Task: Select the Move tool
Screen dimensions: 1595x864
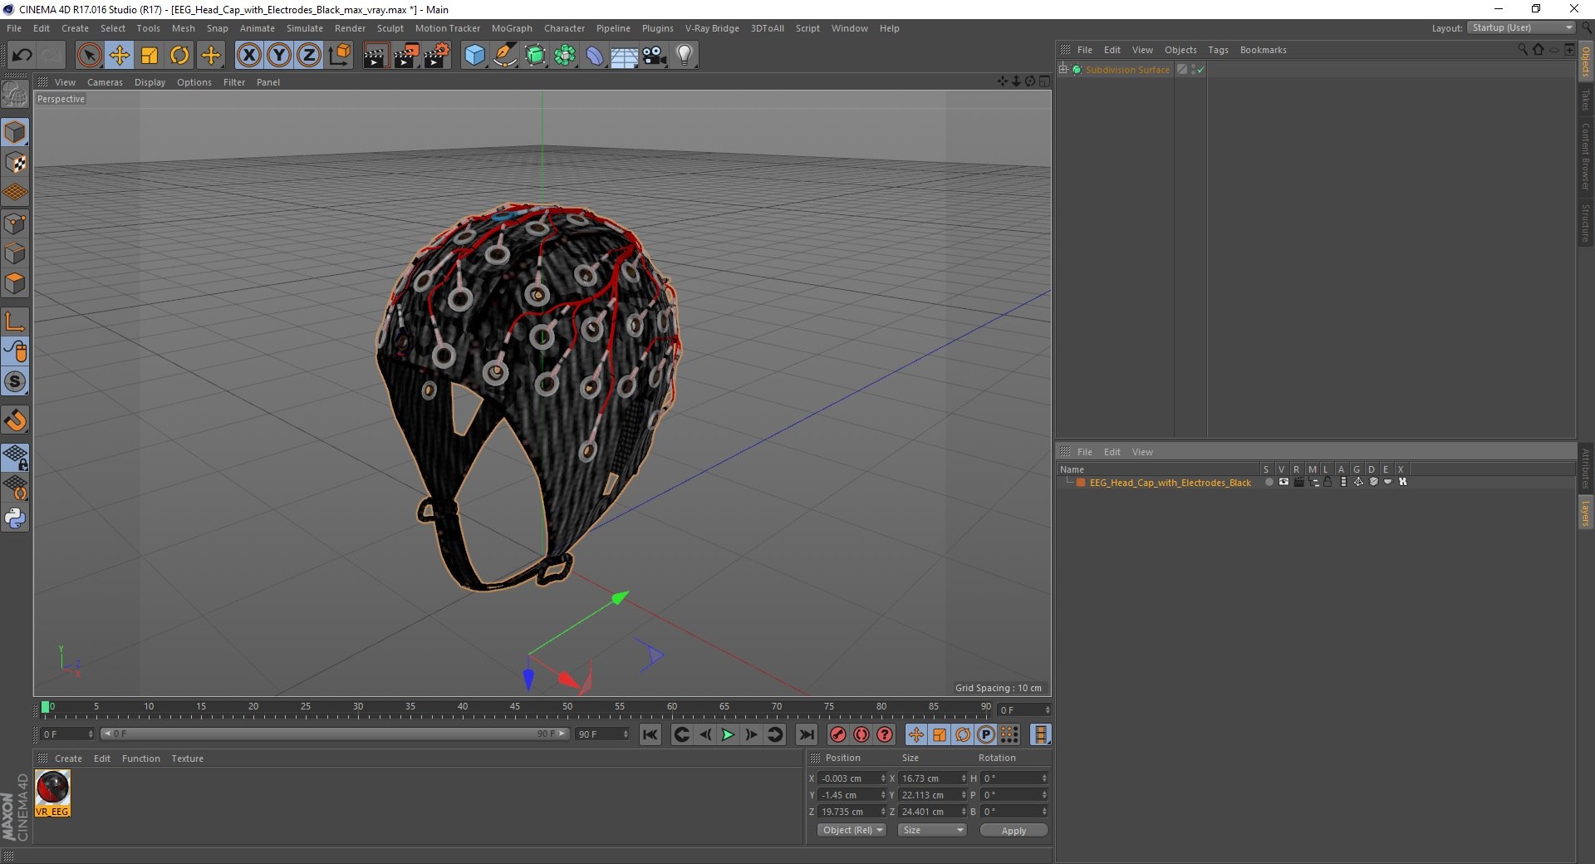Action: 120,56
